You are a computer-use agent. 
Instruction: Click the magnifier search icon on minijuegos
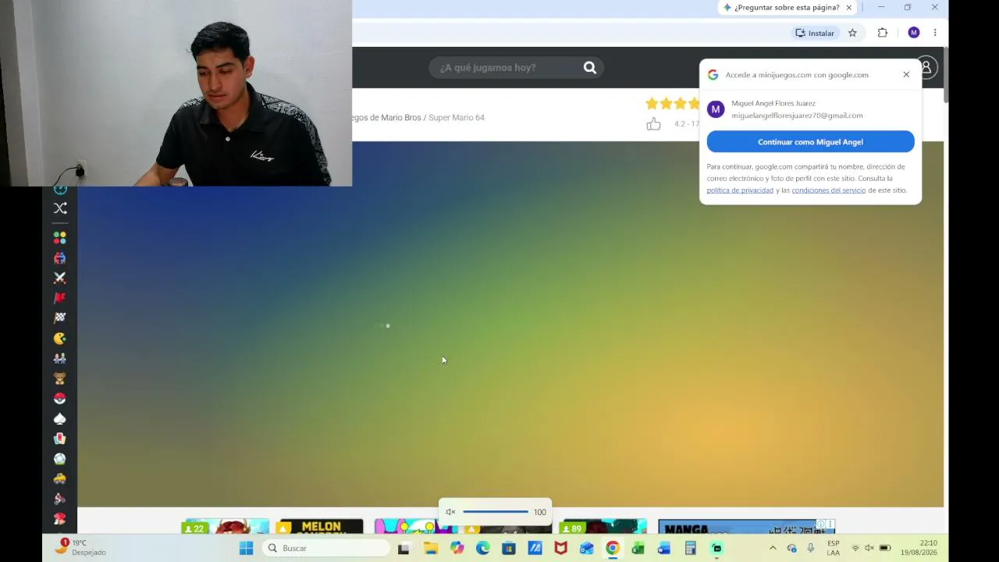tap(590, 68)
